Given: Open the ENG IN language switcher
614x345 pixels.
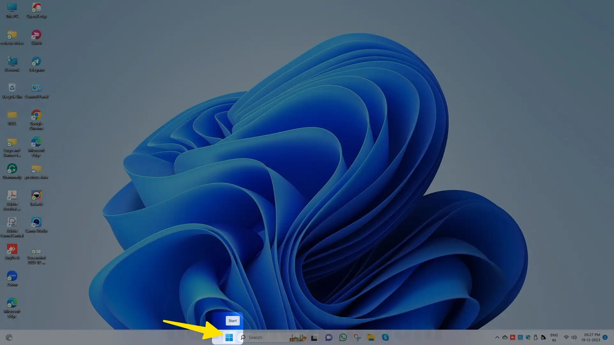Looking at the screenshot, I should tap(554, 337).
